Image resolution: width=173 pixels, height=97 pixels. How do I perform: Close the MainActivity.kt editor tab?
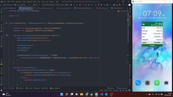pos(32,8)
